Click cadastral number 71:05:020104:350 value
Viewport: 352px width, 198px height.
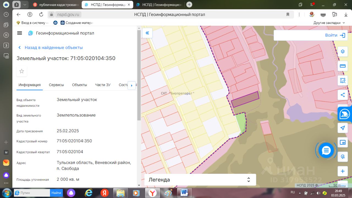click(x=74, y=141)
